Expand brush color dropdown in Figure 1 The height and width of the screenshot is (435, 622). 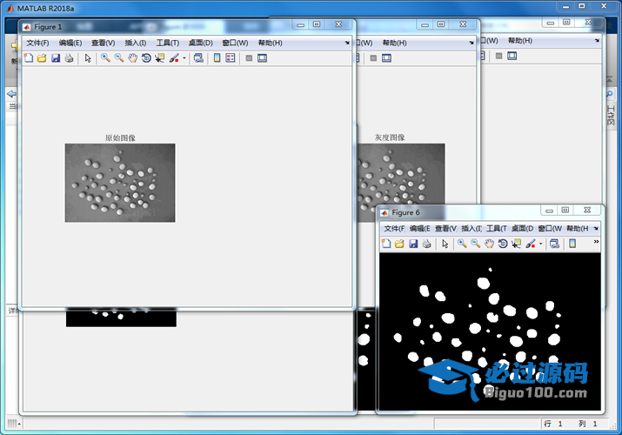tap(184, 58)
